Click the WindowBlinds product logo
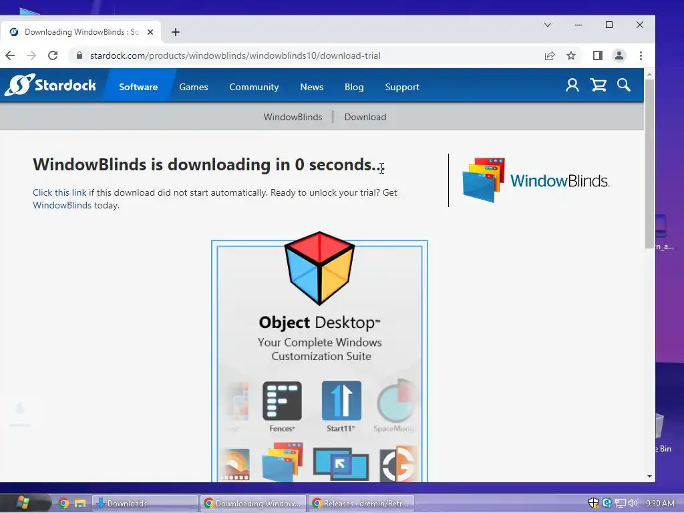The height and width of the screenshot is (513, 684). [535, 180]
